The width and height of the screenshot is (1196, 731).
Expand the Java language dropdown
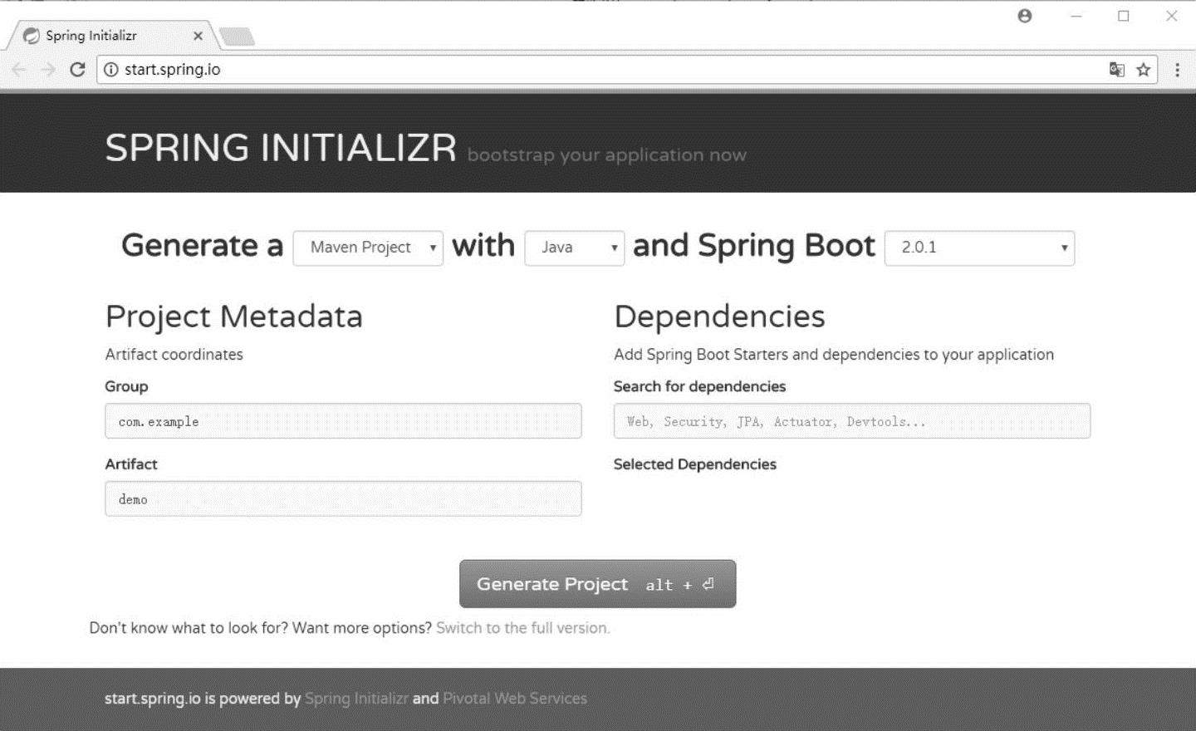574,248
